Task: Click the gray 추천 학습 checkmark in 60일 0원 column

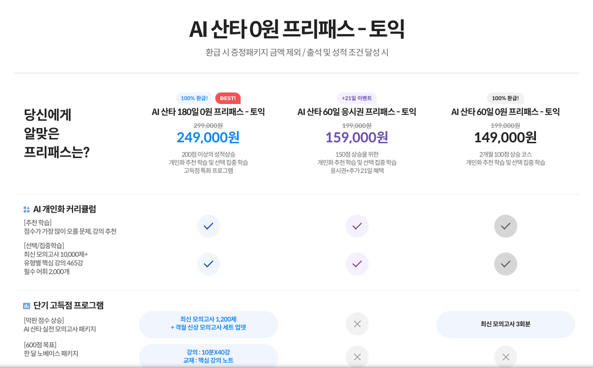Action: 506,226
